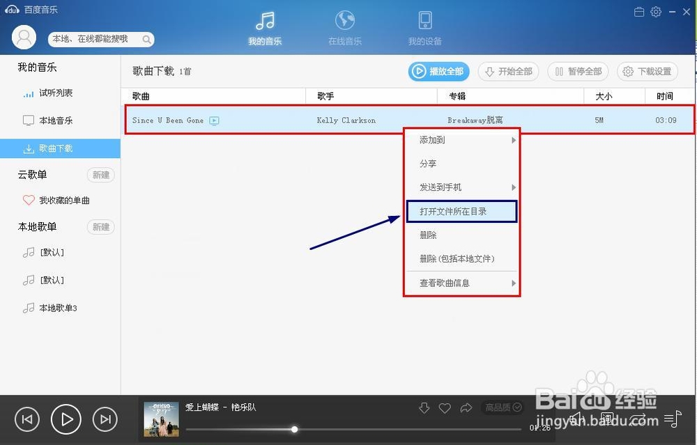This screenshot has width=697, height=445.
Task: Click the 开始全部 start all button
Action: (x=508, y=71)
